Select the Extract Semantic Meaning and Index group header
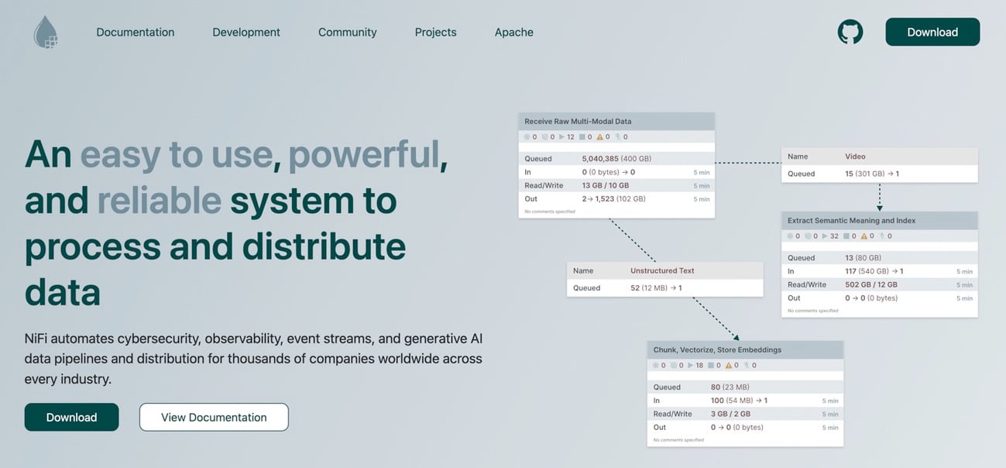The height and width of the screenshot is (468, 1006). tap(880, 220)
